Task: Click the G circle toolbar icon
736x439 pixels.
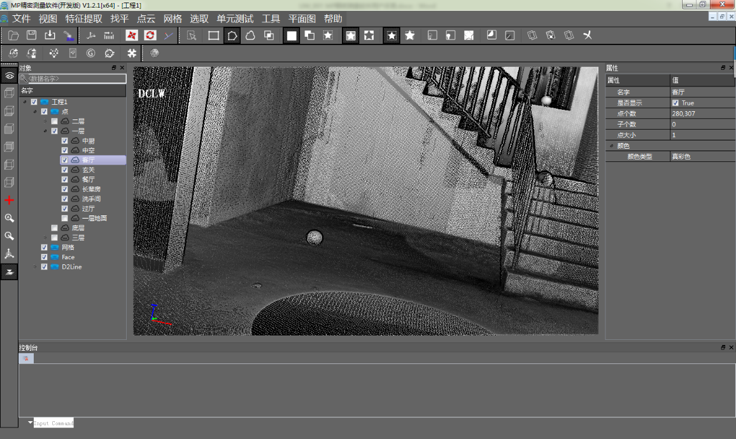Action: point(91,53)
